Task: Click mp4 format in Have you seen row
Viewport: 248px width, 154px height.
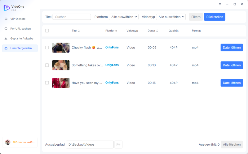Action: (x=195, y=83)
